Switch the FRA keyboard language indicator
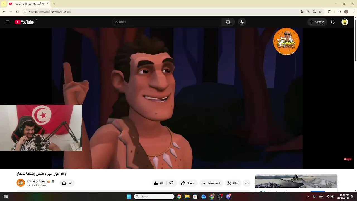The width and height of the screenshot is (357, 201). [x=321, y=197]
